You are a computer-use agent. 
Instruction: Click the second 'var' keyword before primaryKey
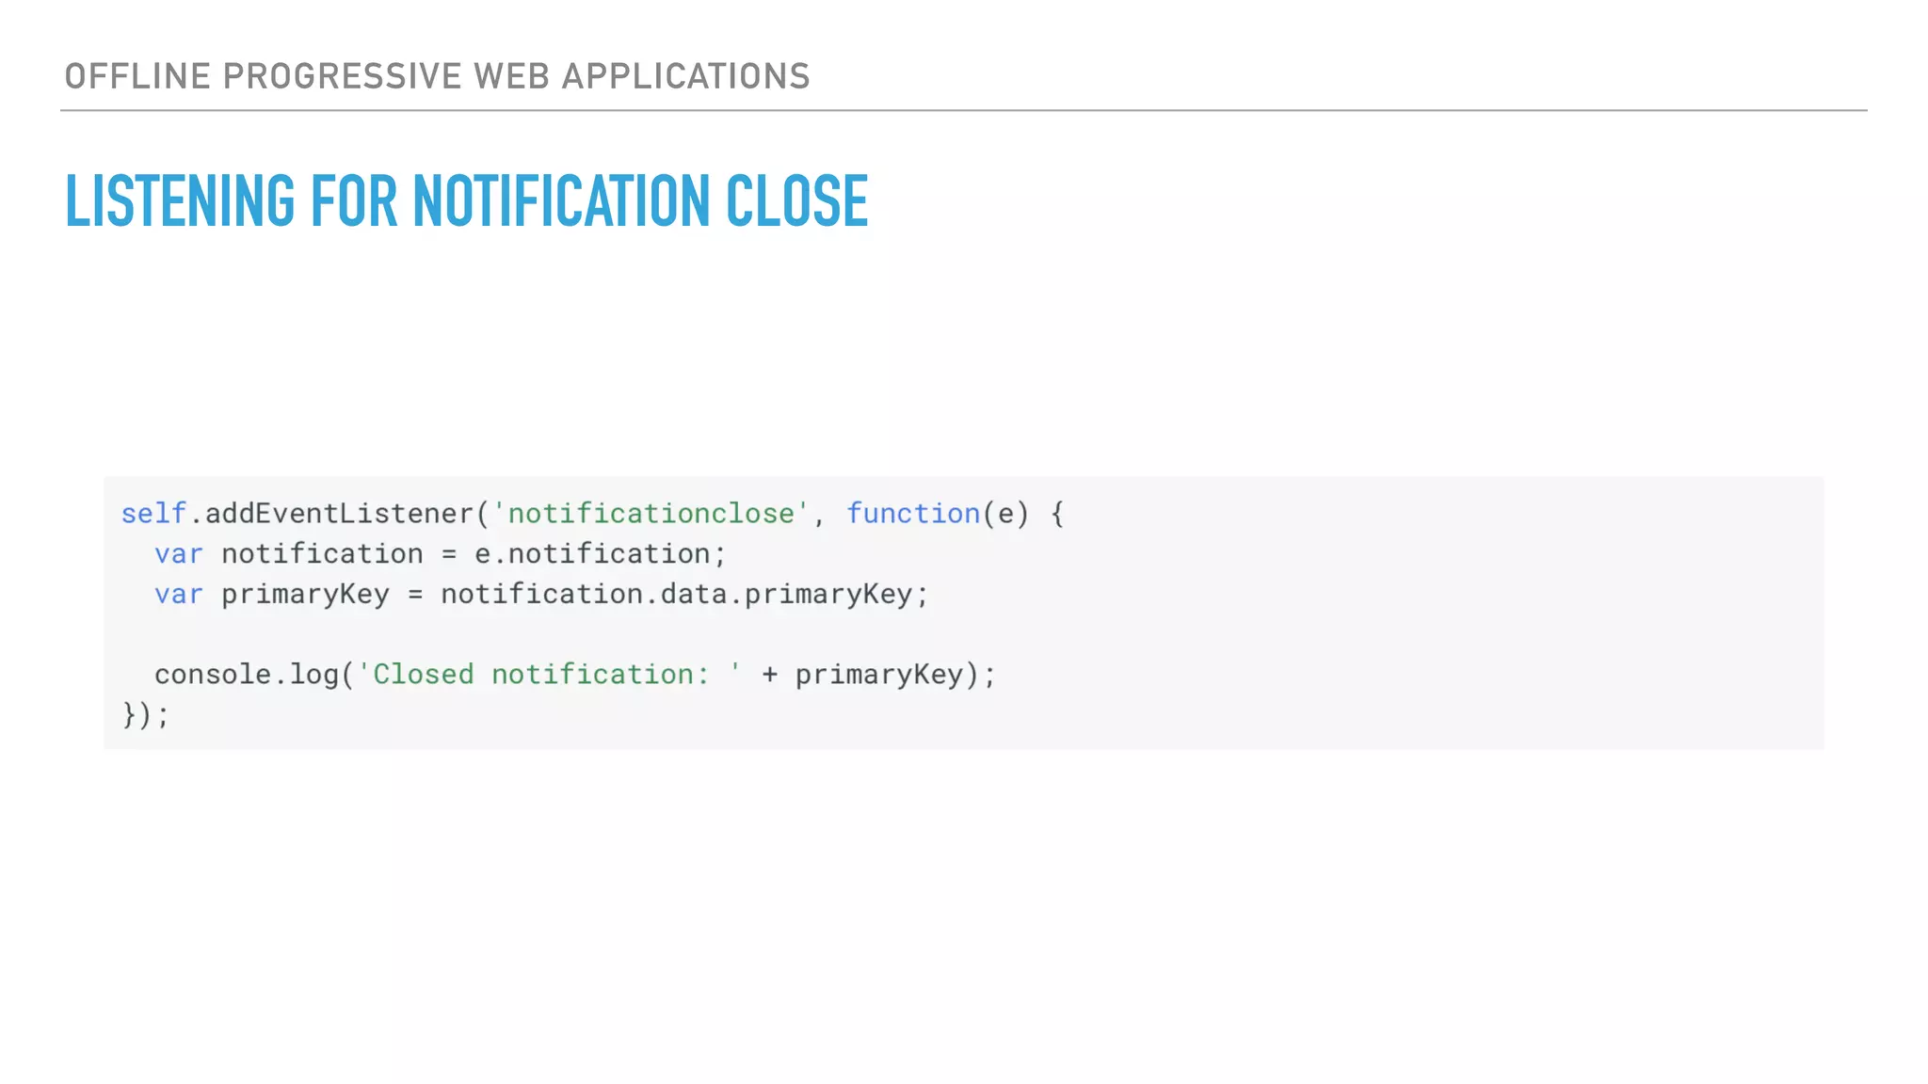179,595
